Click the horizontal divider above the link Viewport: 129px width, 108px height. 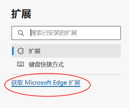(66, 74)
